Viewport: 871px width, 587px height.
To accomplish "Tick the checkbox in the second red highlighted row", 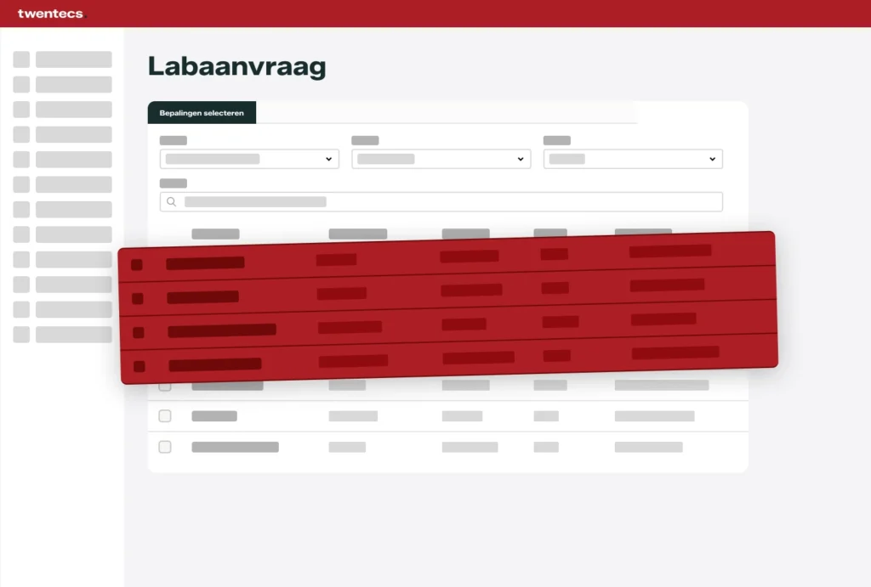I will [138, 299].
